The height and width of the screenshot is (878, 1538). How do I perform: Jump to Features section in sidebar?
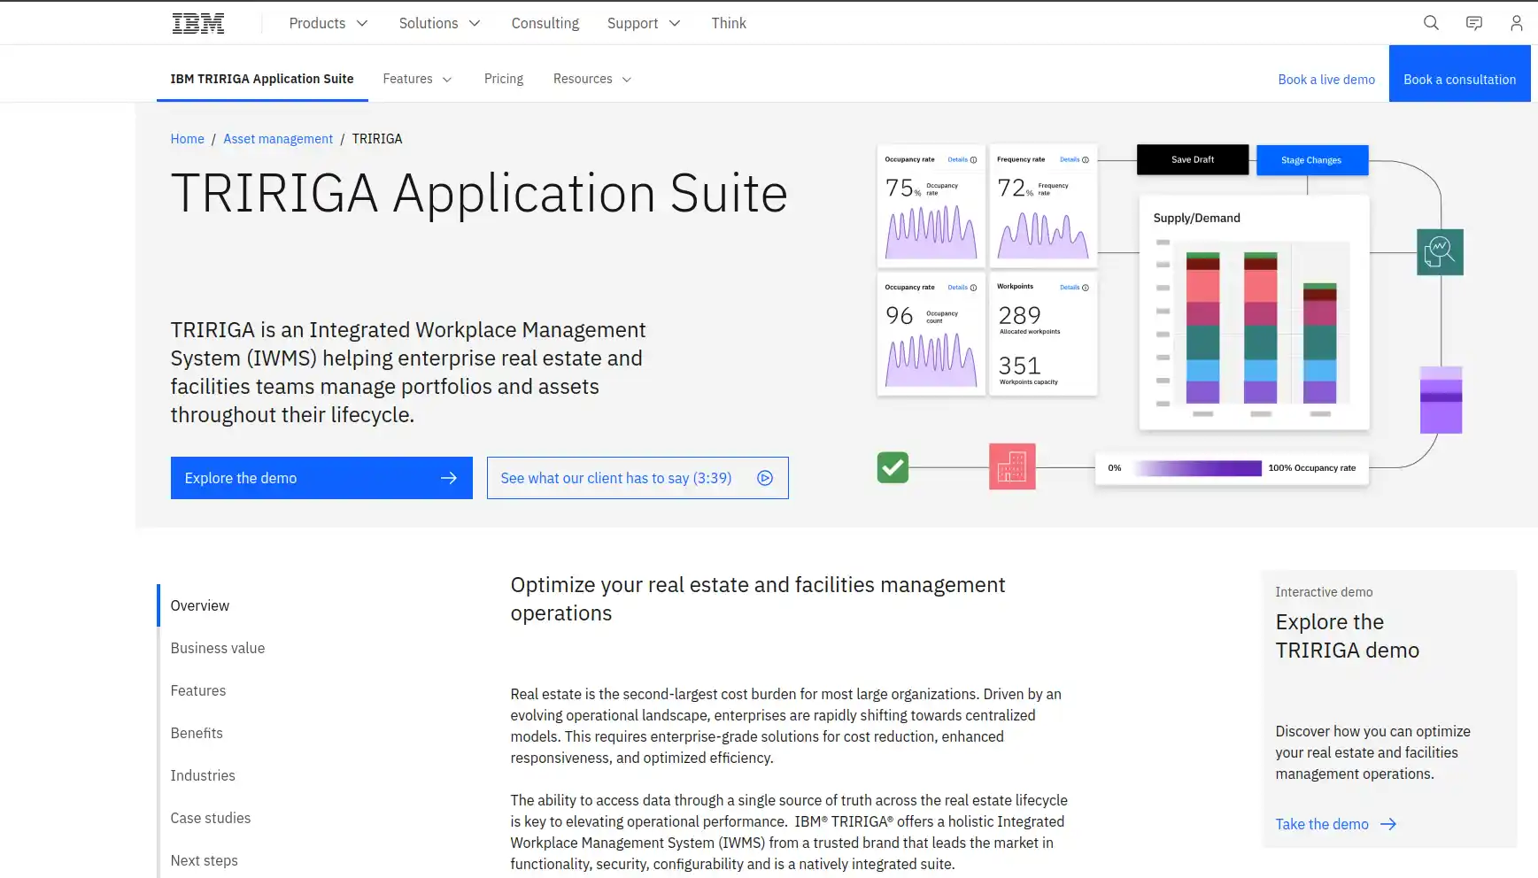pyautogui.click(x=198, y=690)
